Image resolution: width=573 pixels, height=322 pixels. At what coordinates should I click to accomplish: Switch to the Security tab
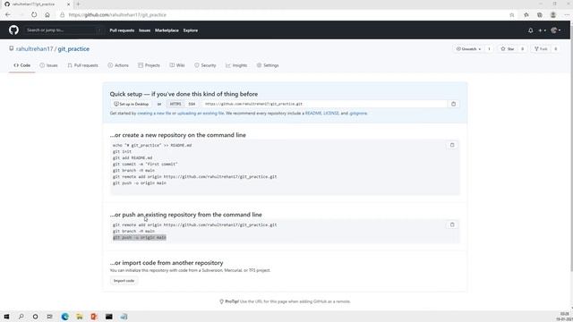point(205,65)
